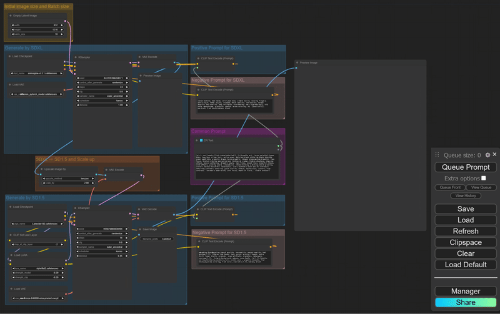Enable the Extra options checkbox
Screen dimensions: 500x314
tap(484, 178)
